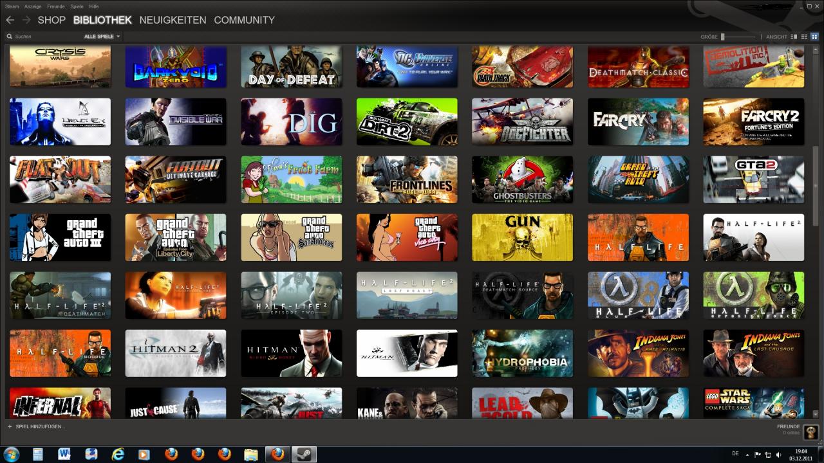Expand the ALLE SPIELE filter dropdown

[x=102, y=37]
